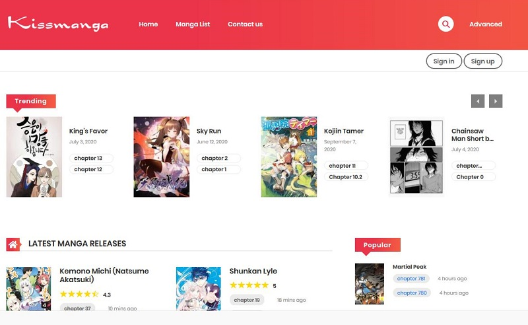528x325 pixels.
Task: Open King's Favor chapter 13
Action: [91, 158]
